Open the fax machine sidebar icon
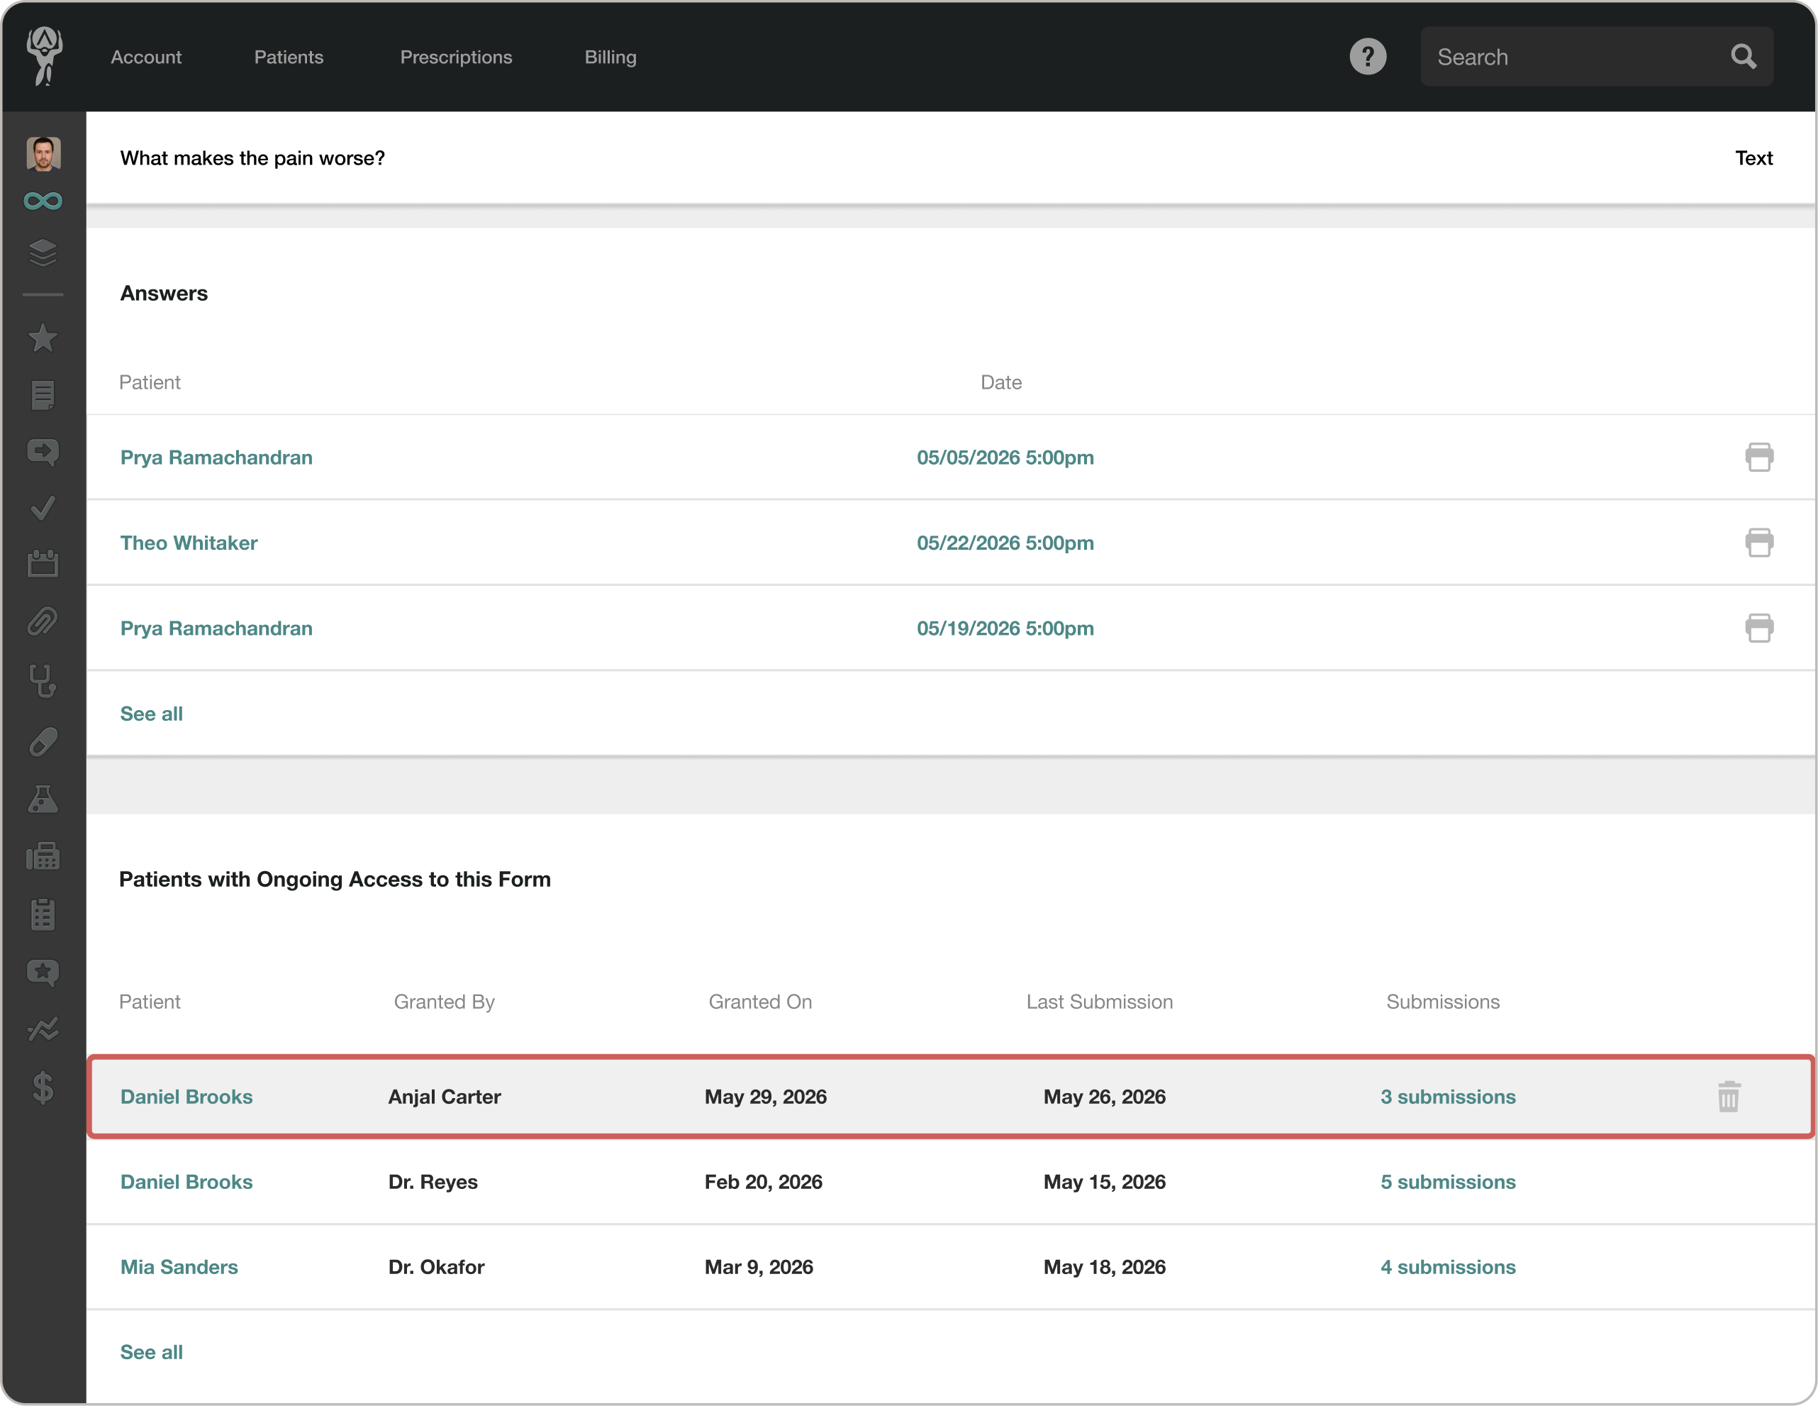Image resolution: width=1818 pixels, height=1406 pixels. (x=43, y=856)
